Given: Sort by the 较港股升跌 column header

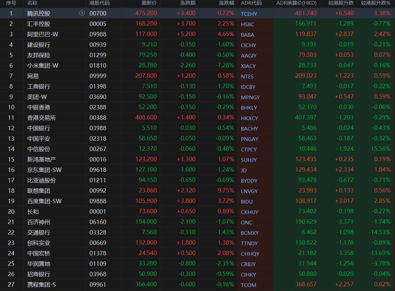Looking at the screenshot, I should pyautogui.click(x=341, y=3).
